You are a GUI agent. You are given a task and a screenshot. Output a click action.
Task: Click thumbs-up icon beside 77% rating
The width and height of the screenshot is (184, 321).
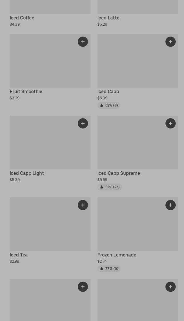(101, 269)
